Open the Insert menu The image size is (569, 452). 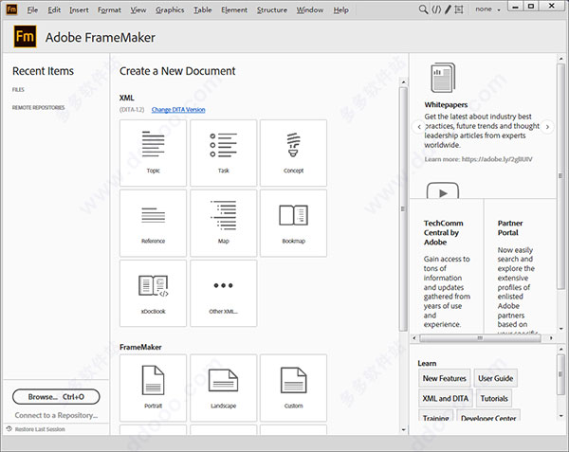pos(79,9)
